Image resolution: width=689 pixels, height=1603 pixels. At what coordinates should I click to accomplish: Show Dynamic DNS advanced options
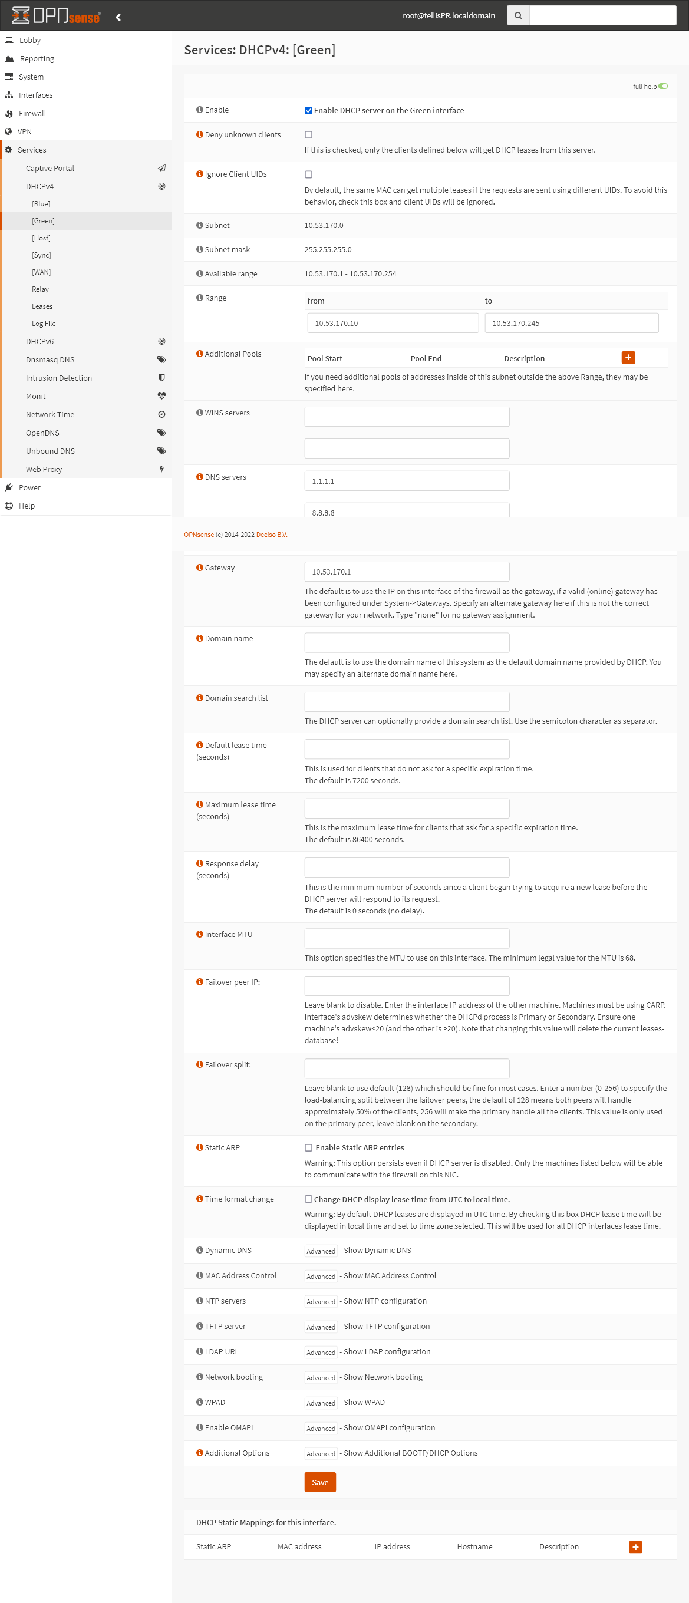[x=321, y=1251]
